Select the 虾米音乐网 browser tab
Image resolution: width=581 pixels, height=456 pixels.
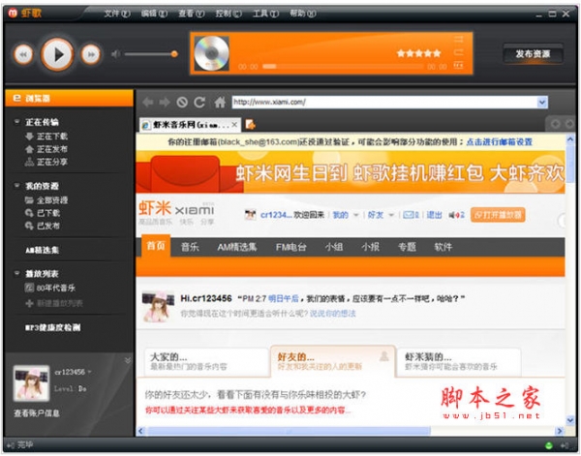coord(191,125)
